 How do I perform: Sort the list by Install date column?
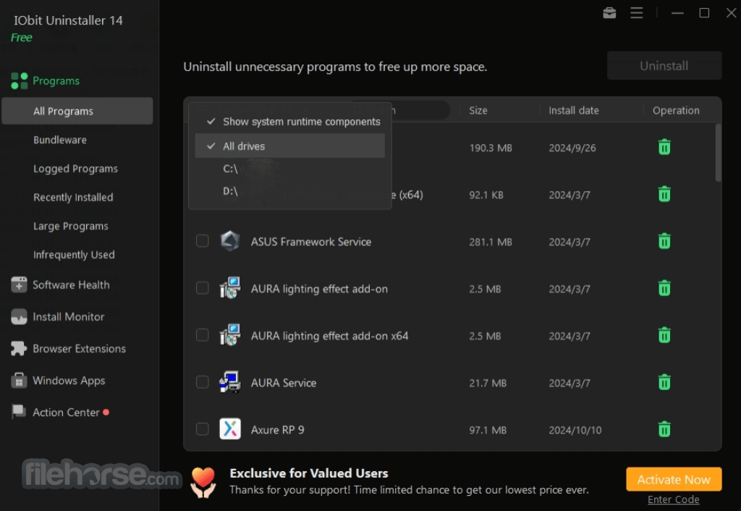coord(573,110)
